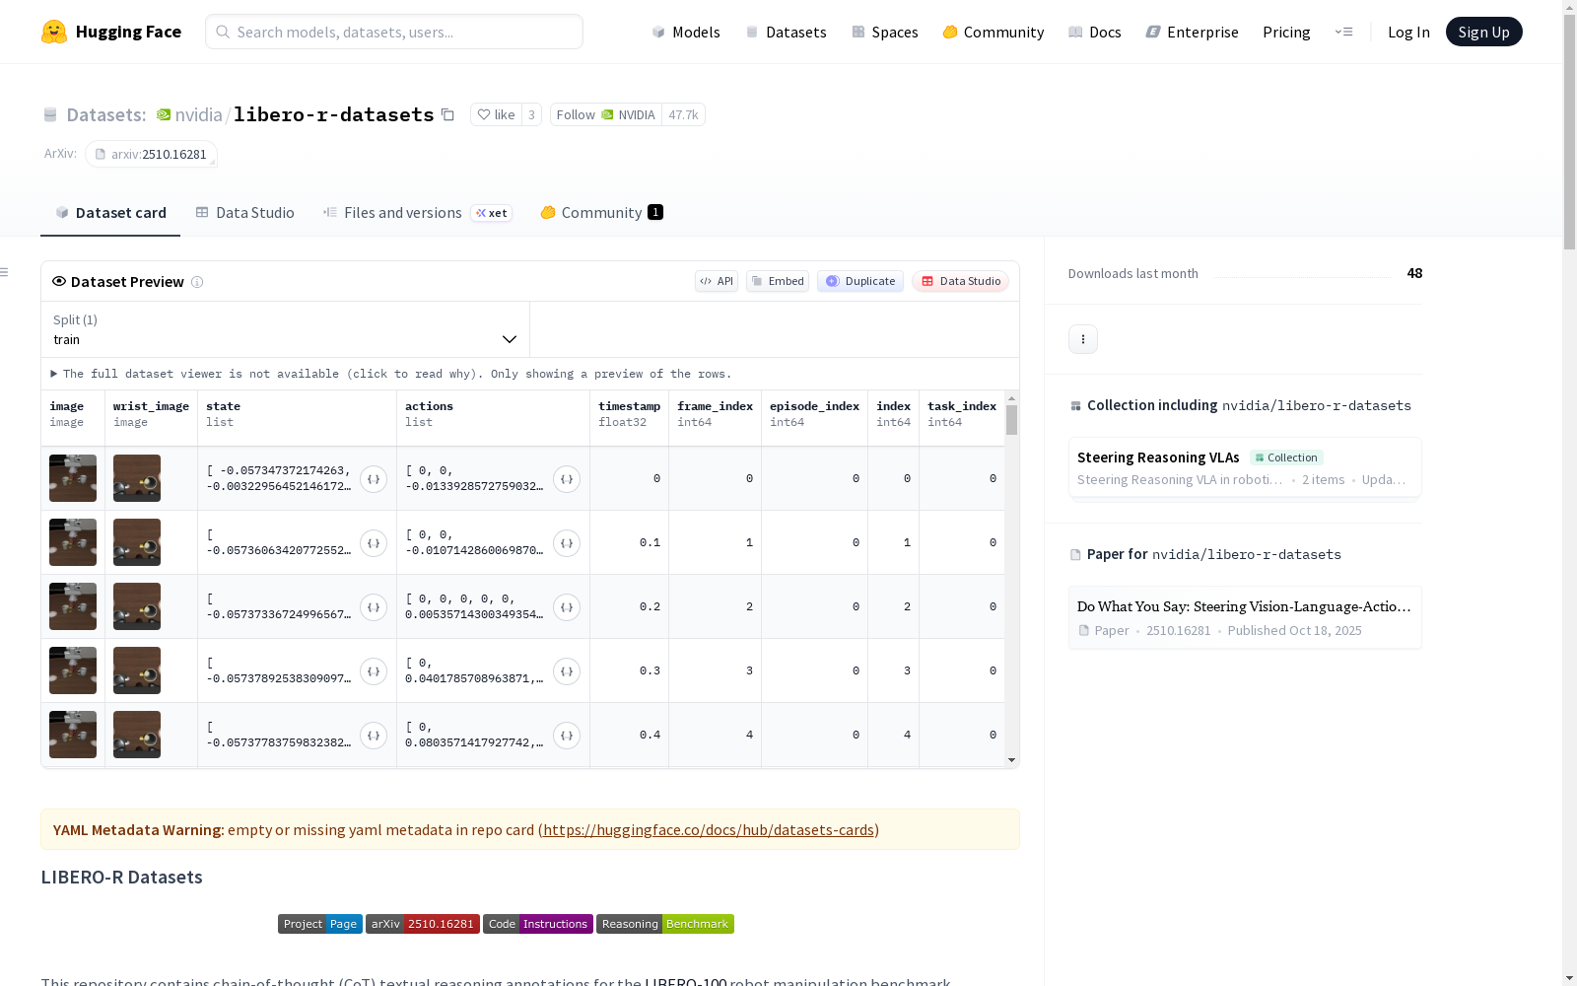Open the Split train dropdown
Screen dimensions: 1577x986
(x=286, y=329)
